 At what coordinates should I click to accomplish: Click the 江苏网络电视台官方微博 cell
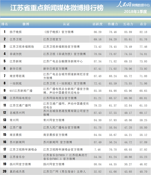tap(66, 98)
